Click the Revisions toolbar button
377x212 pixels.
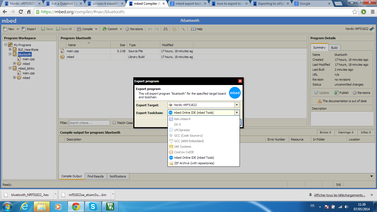pos(134,29)
